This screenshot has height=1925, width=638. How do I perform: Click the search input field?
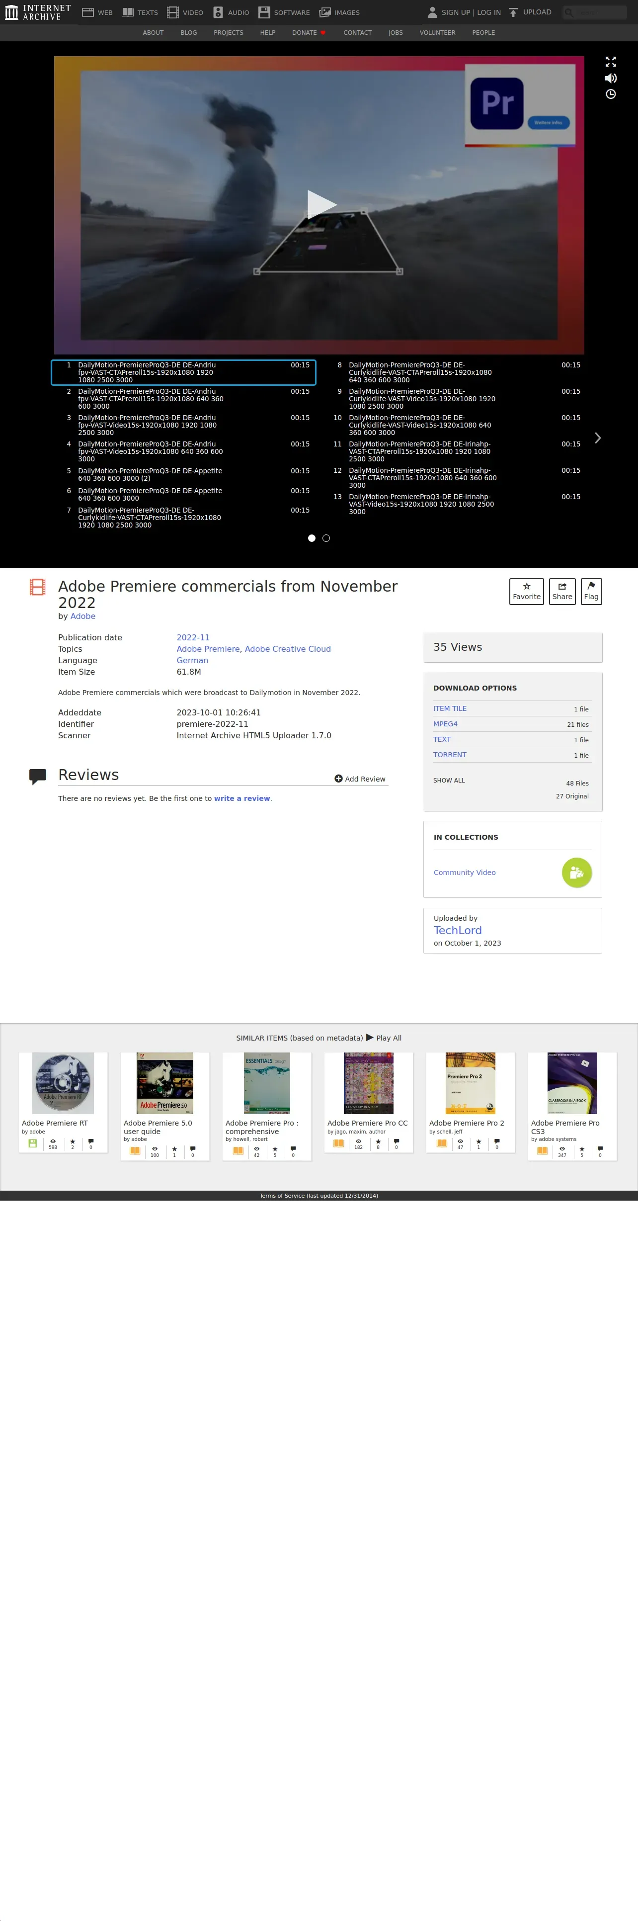tap(595, 12)
